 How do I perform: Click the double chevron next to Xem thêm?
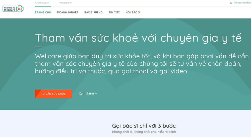click(96, 94)
